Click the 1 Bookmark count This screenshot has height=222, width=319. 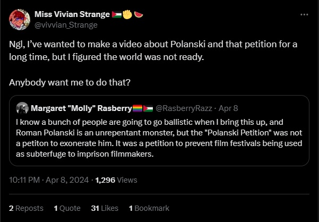pyautogui.click(x=149, y=208)
